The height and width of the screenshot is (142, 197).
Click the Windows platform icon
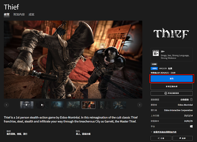point(191,126)
